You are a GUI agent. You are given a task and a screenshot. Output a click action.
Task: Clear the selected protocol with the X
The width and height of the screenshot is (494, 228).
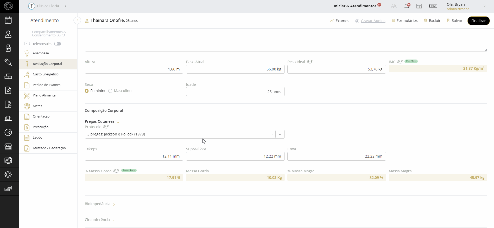click(x=273, y=134)
